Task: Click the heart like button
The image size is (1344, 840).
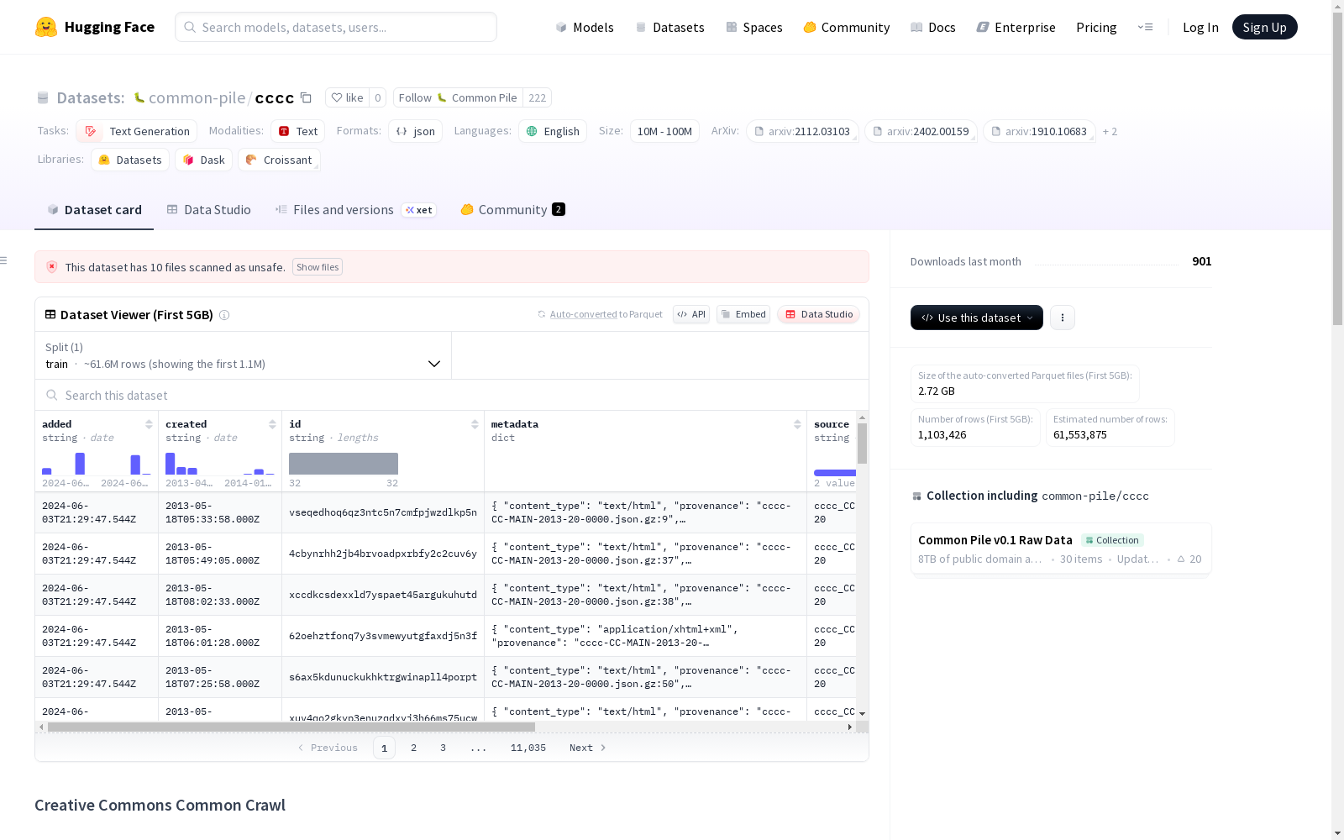Action: 347,98
